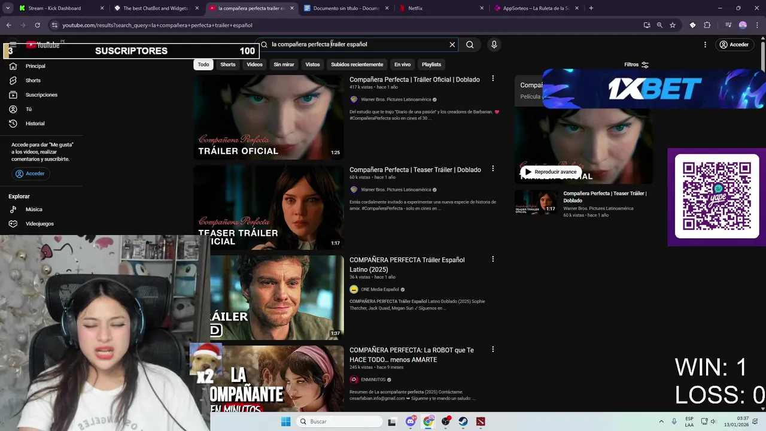
Task: Open OBS from the taskbar
Action: [446, 421]
